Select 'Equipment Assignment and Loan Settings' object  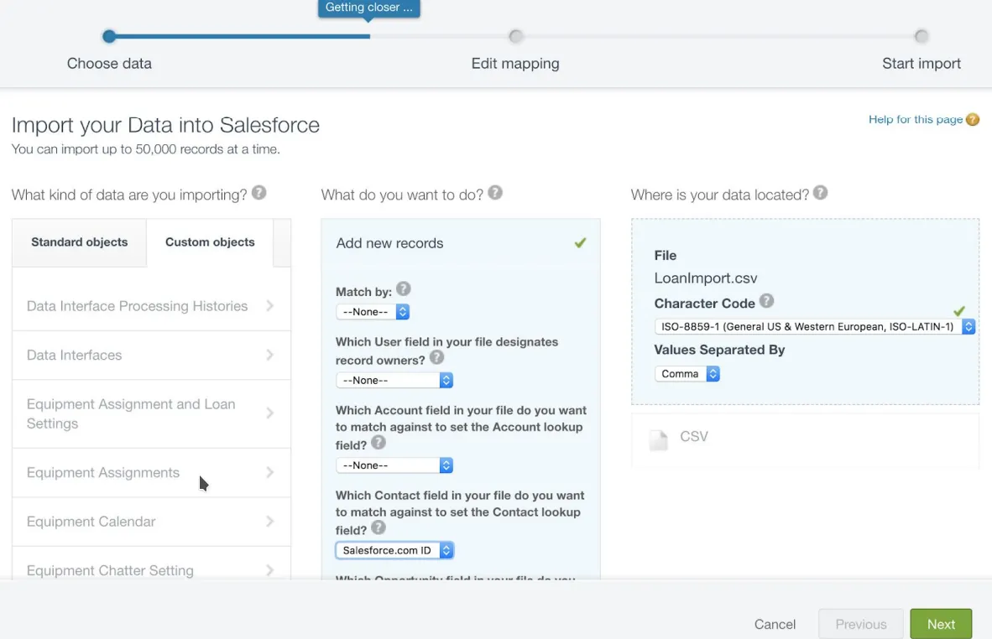151,414
